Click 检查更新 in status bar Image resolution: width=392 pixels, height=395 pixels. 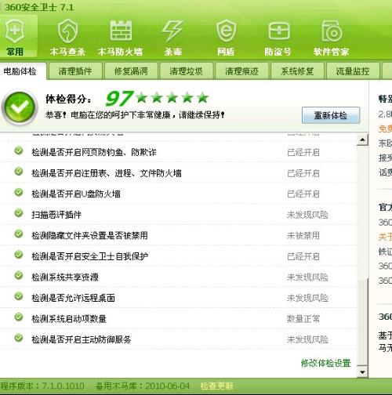click(x=216, y=386)
